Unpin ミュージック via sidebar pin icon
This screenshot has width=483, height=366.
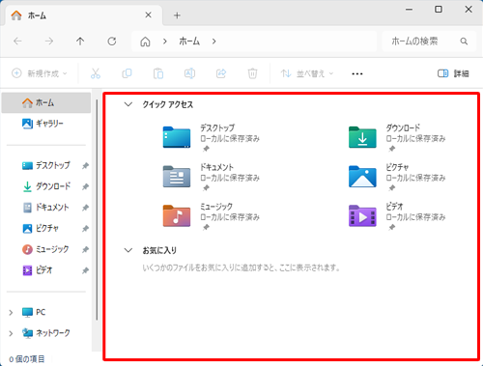click(x=85, y=249)
